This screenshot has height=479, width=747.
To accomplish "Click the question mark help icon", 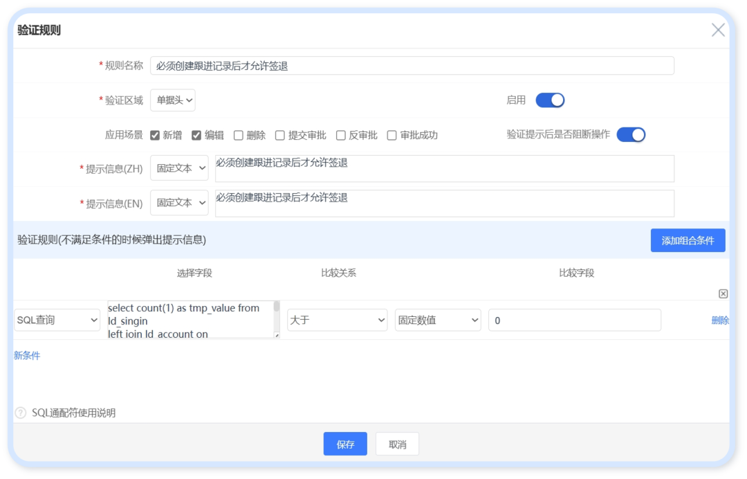I will tap(21, 413).
